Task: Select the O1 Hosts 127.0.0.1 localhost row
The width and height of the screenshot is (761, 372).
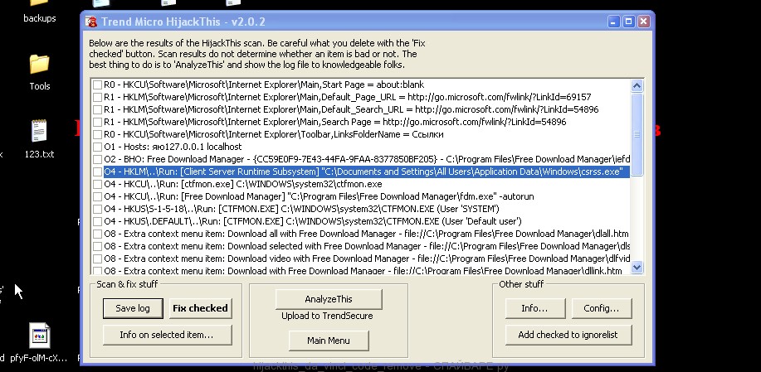Action: (x=173, y=147)
